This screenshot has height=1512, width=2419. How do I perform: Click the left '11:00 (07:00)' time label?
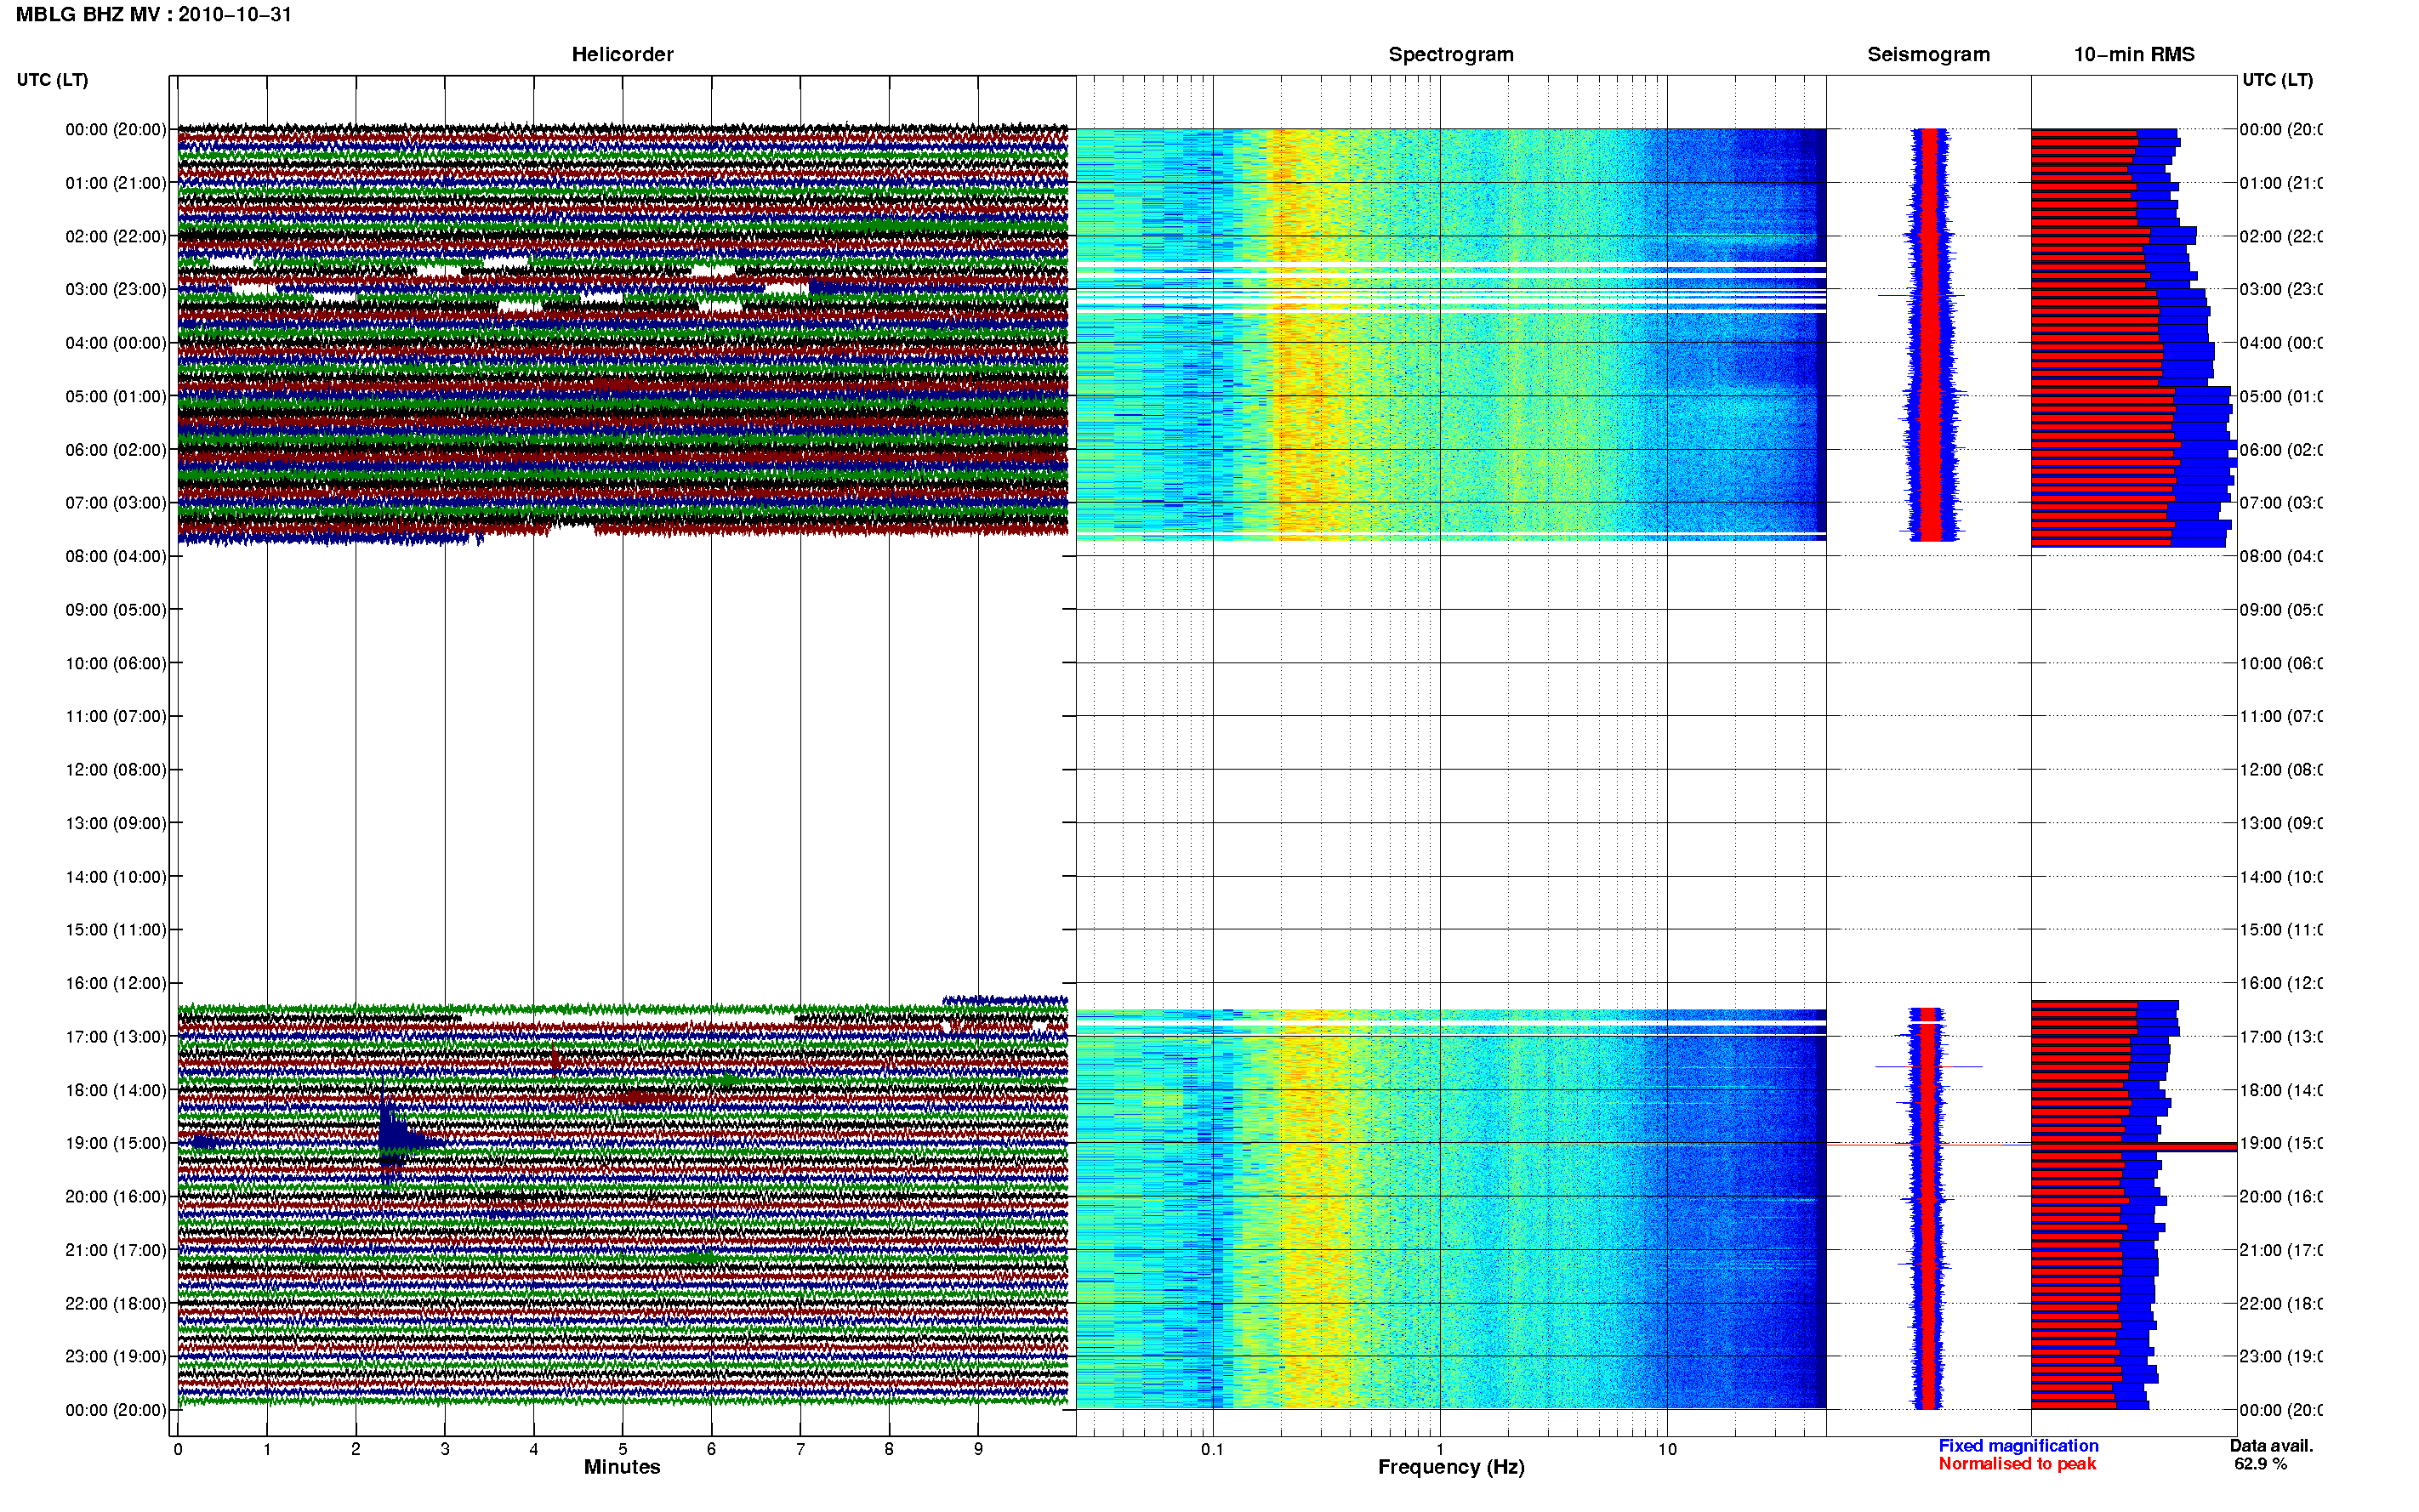pos(116,716)
